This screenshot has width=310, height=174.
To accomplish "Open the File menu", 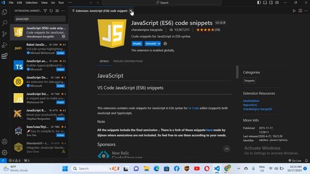I will (11, 2).
